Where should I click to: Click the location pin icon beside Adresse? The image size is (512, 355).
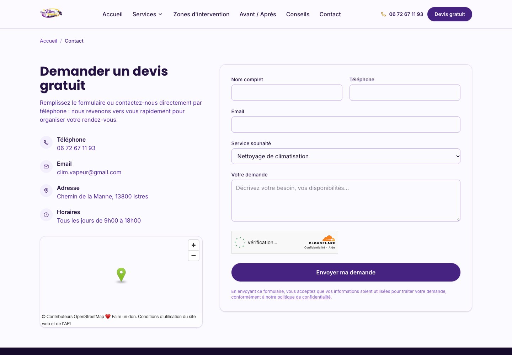pos(46,191)
